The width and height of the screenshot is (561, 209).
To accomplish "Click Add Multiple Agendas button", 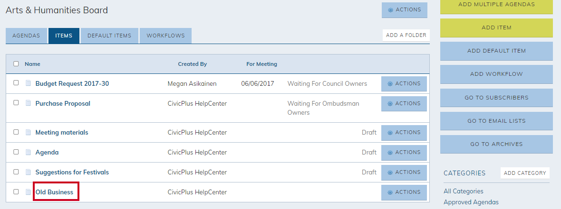I will tap(497, 6).
